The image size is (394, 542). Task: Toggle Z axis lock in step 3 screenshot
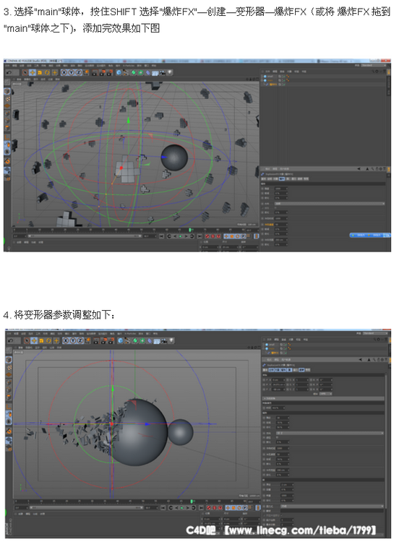pyautogui.click(x=79, y=72)
